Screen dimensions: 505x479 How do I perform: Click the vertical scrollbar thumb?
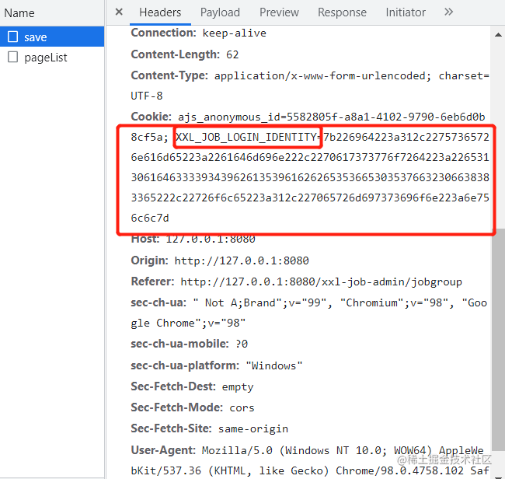click(498, 340)
